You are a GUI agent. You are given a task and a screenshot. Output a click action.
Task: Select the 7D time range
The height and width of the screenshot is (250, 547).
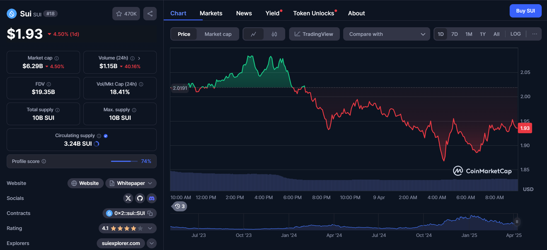coord(454,34)
